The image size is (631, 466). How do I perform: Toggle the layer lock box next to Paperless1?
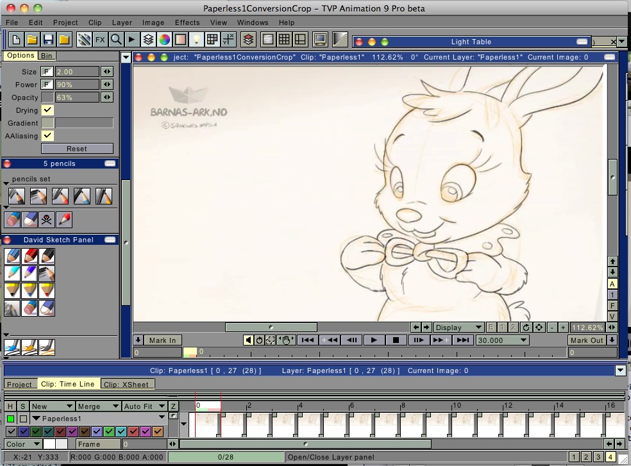coord(23,419)
